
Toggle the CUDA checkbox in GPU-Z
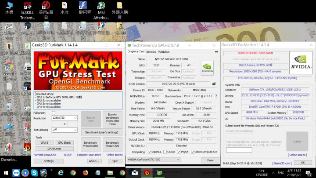coord(165,152)
